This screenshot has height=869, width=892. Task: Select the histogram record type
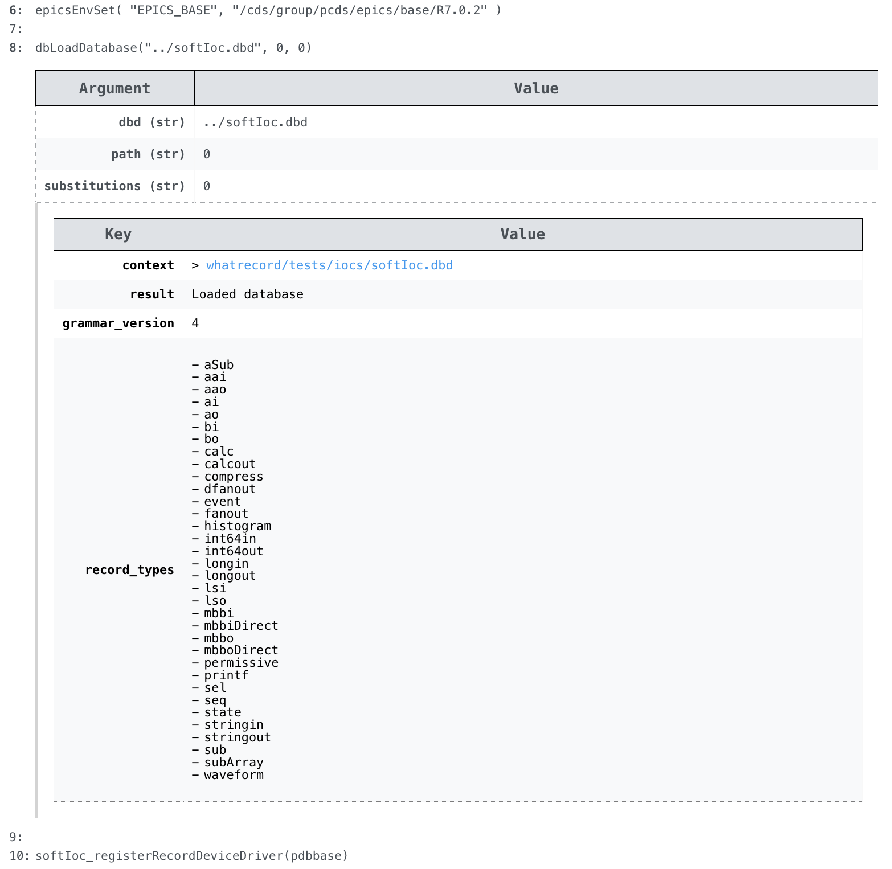[x=238, y=526]
